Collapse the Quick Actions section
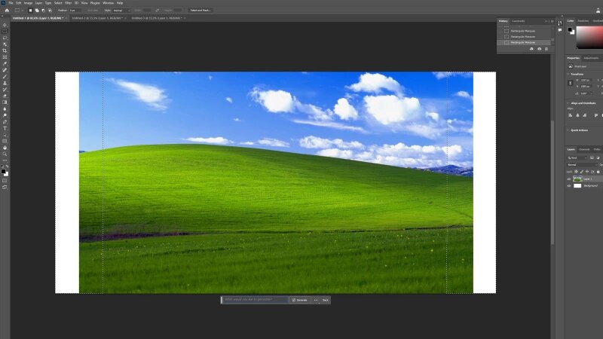 [568, 130]
